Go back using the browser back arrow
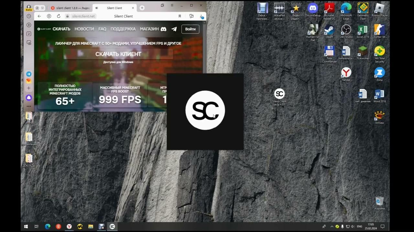The height and width of the screenshot is (232, 414). point(39,16)
